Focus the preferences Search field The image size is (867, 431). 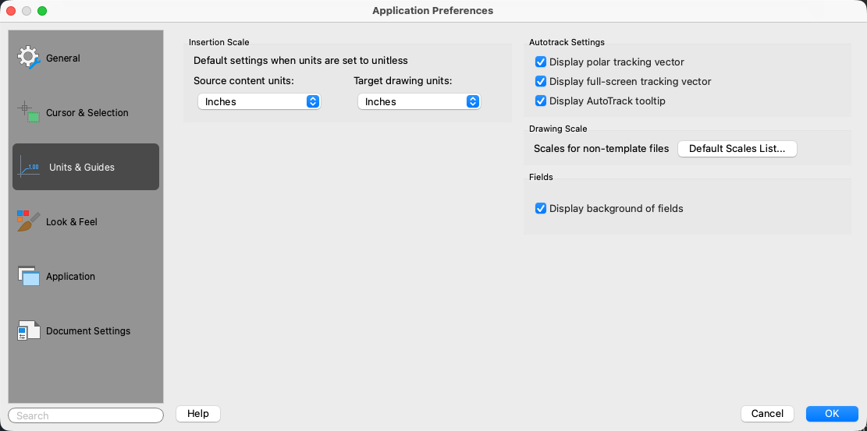[x=86, y=415]
